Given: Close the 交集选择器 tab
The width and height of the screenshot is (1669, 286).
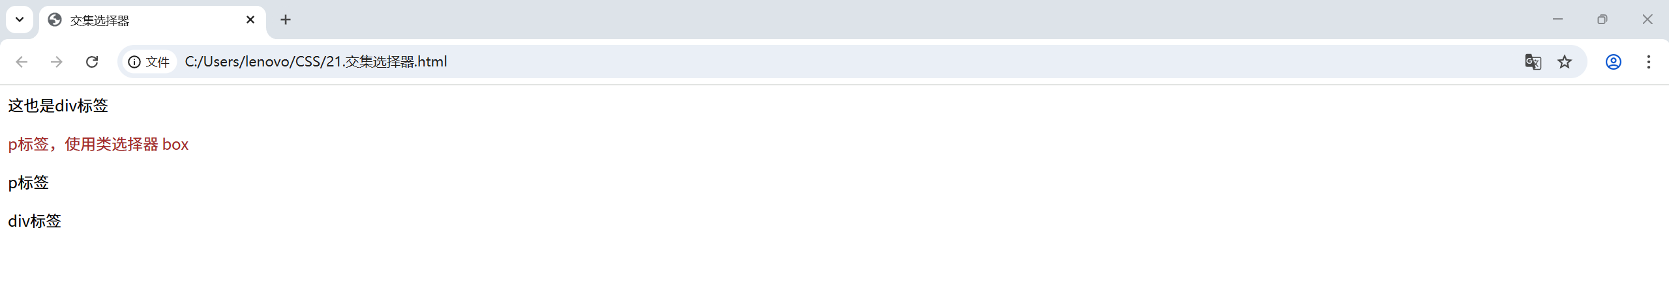Looking at the screenshot, I should click(250, 20).
